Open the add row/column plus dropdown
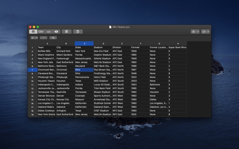The height and width of the screenshot is (149, 239). tap(34, 38)
